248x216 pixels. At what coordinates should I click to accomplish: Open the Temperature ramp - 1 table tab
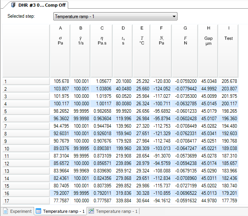coord(60,211)
